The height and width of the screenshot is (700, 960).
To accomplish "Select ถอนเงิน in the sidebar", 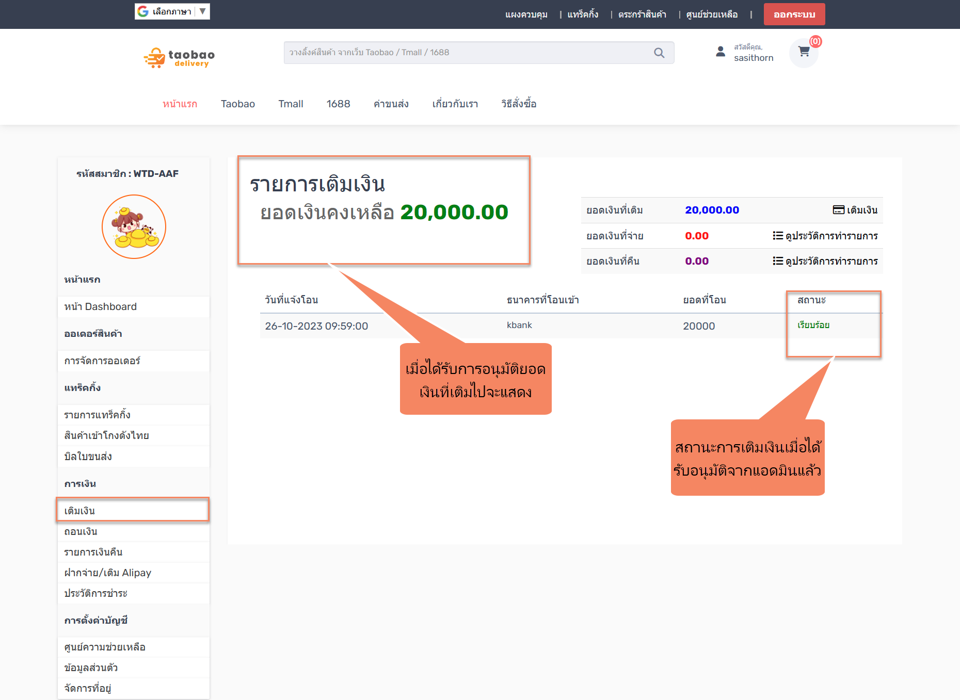I will tap(81, 531).
